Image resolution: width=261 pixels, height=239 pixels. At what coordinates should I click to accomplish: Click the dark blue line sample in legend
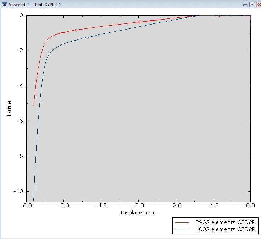pos(182,229)
